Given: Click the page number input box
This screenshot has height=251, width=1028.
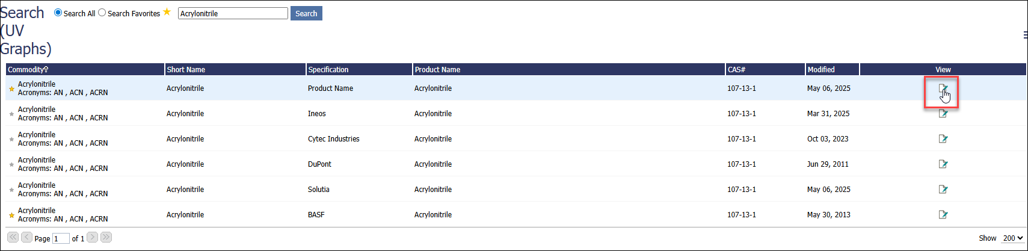Looking at the screenshot, I should tap(61, 239).
